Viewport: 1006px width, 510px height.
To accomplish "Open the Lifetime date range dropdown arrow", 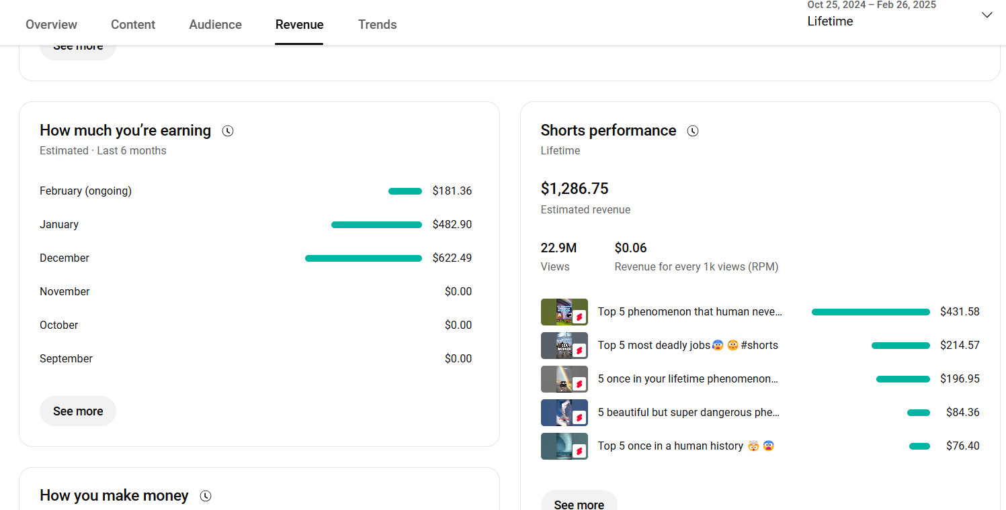I will (987, 15).
